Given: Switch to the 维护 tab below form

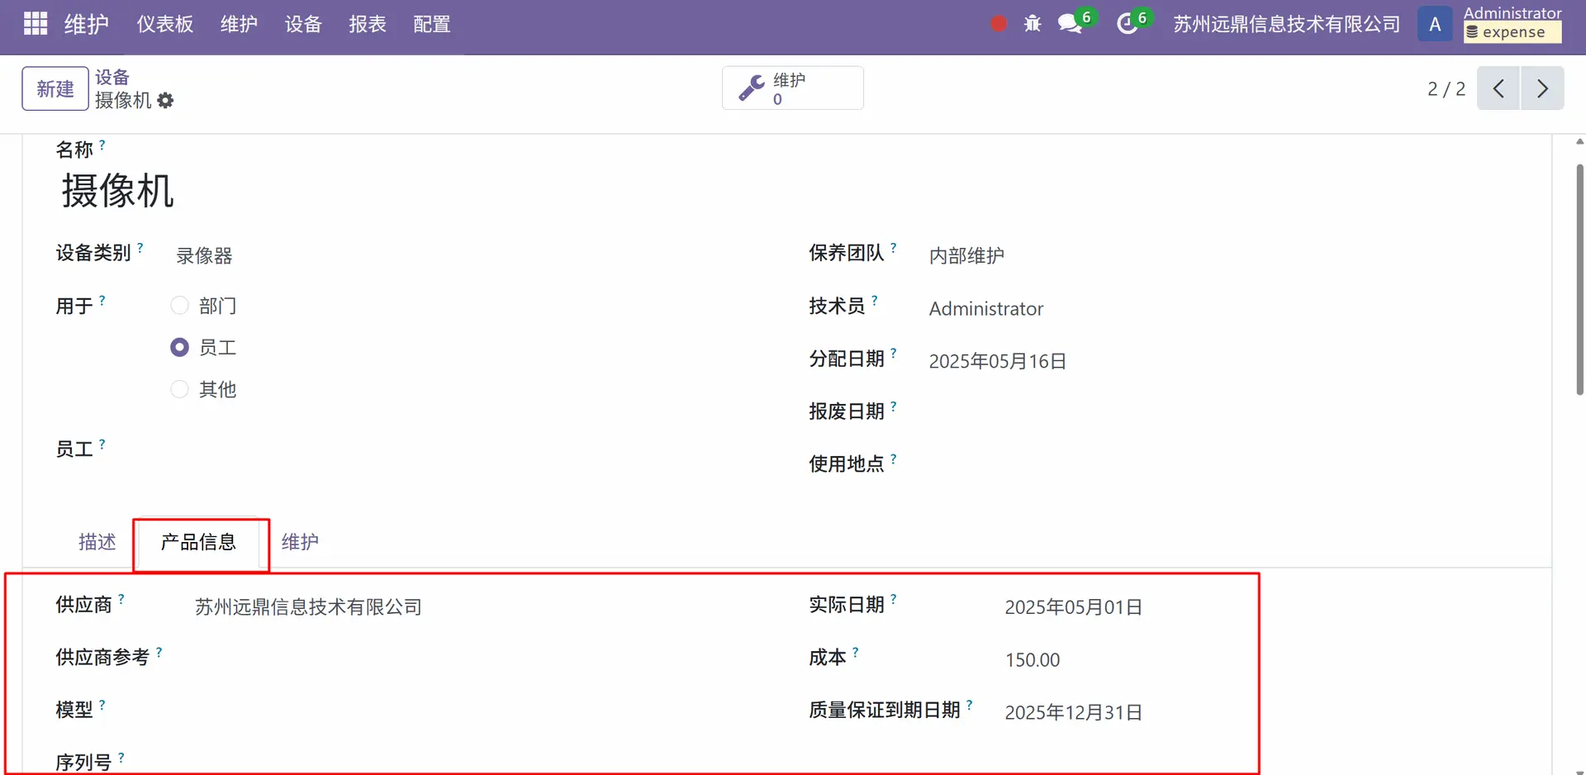Looking at the screenshot, I should (x=300, y=542).
